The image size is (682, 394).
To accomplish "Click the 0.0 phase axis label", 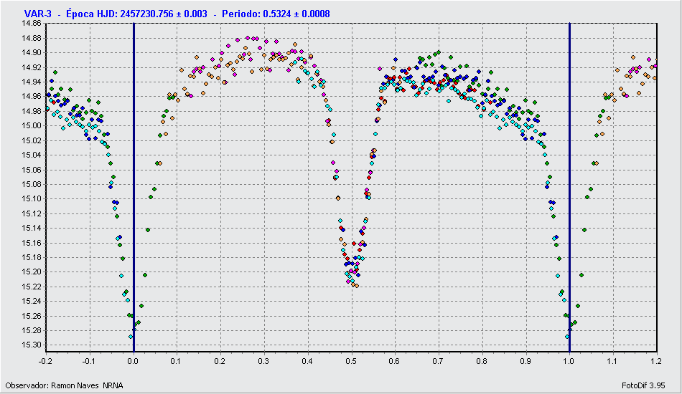I will click(134, 361).
